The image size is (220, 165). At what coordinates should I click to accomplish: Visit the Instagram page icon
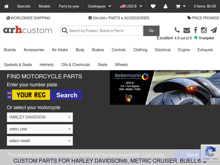tap(204, 30)
